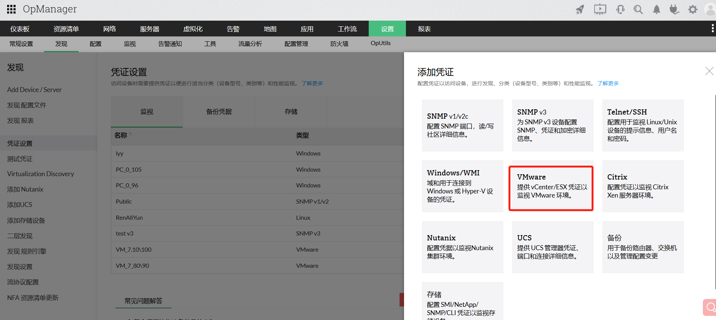This screenshot has height=320, width=716.
Task: Open the gear settings icon
Action: (x=693, y=9)
